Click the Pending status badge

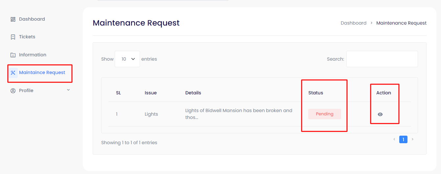click(324, 114)
